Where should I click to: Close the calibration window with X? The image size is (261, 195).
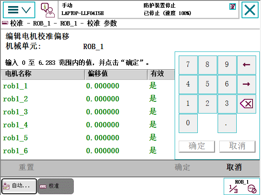pyautogui.click(x=251, y=10)
